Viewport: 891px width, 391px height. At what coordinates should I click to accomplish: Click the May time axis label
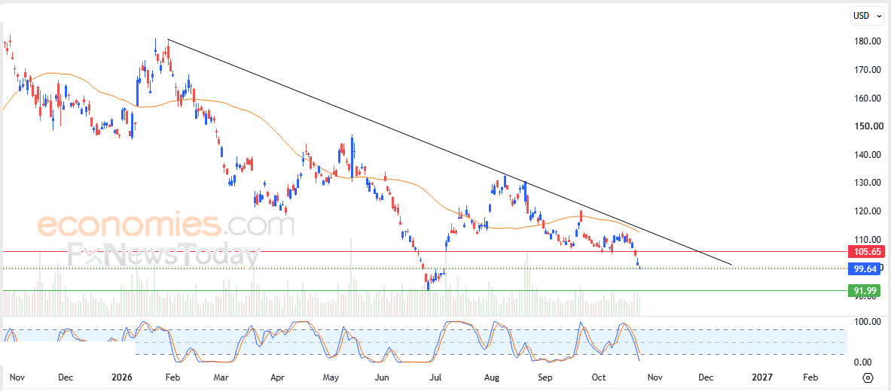point(331,377)
